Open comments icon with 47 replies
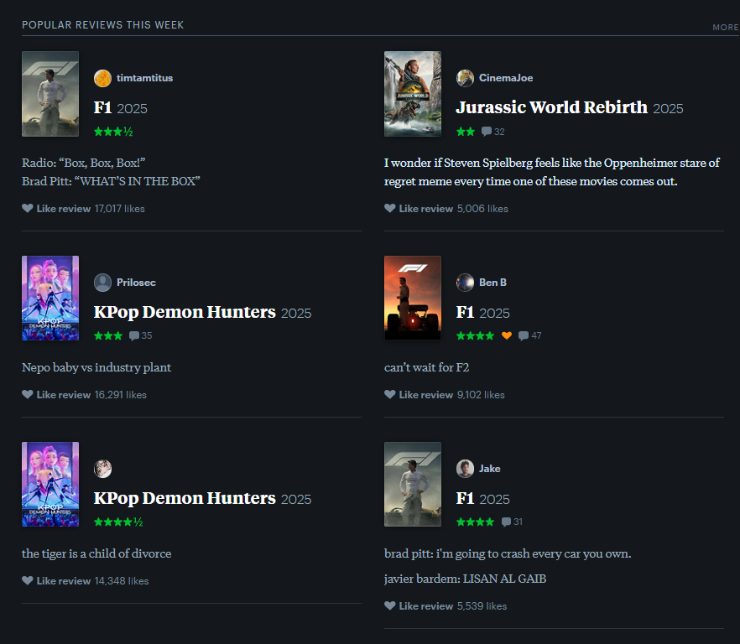 (523, 335)
